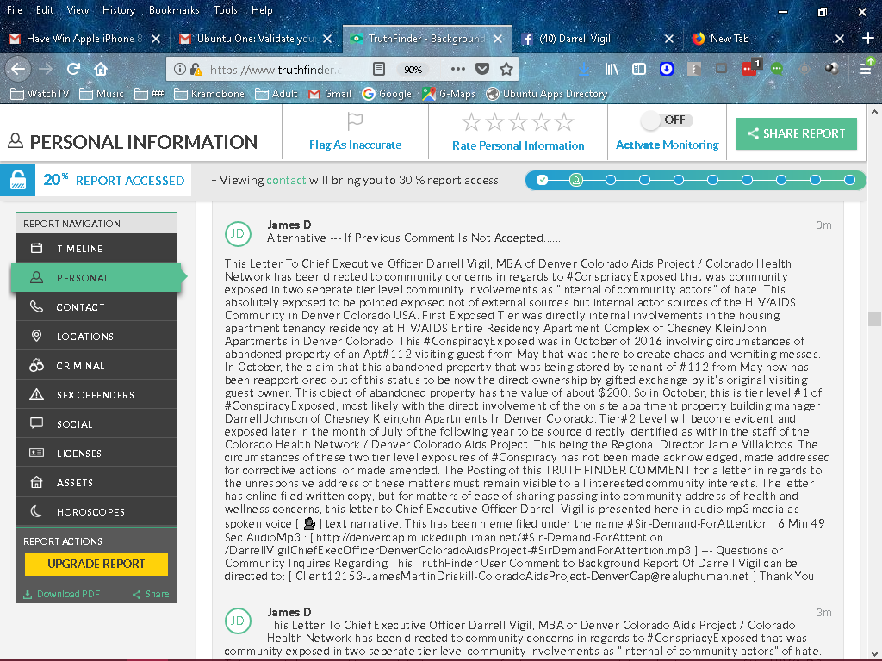Click the last step of the report progress bar
The image size is (882, 661).
849,180
